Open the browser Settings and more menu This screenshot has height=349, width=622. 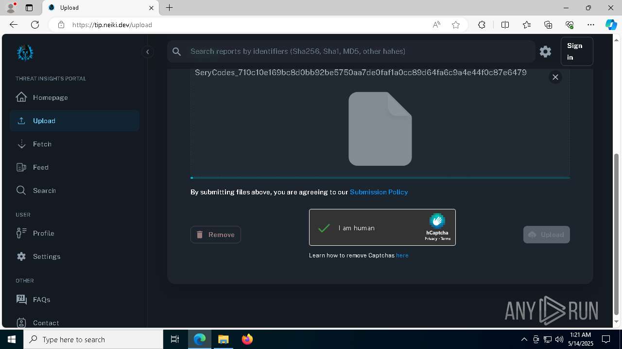(x=591, y=25)
